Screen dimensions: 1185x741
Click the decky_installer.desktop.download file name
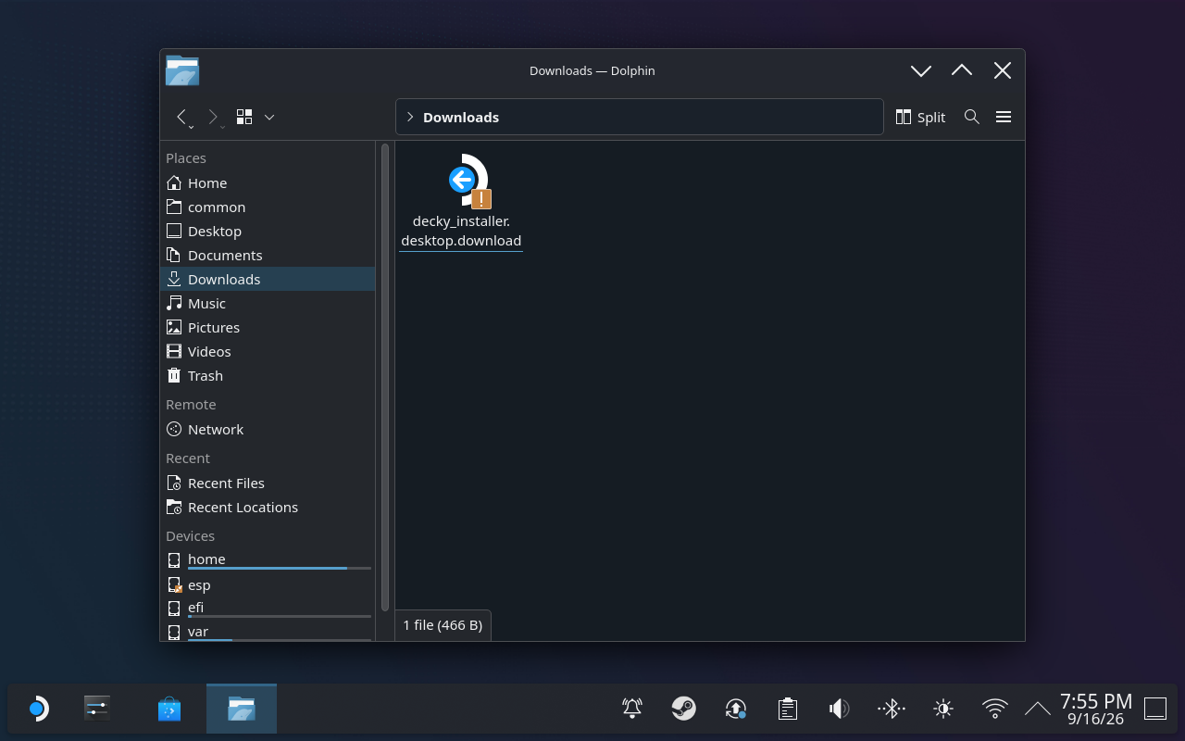(x=461, y=231)
